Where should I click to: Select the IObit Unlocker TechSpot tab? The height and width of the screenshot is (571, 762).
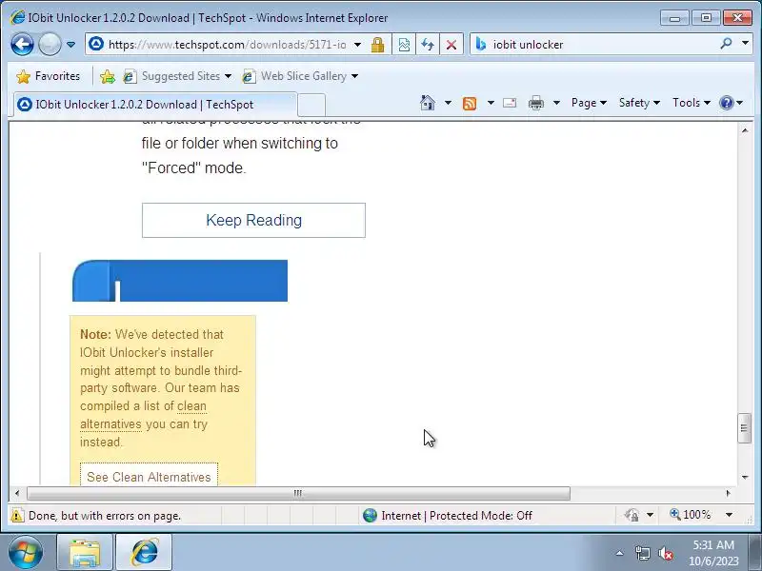click(x=155, y=105)
